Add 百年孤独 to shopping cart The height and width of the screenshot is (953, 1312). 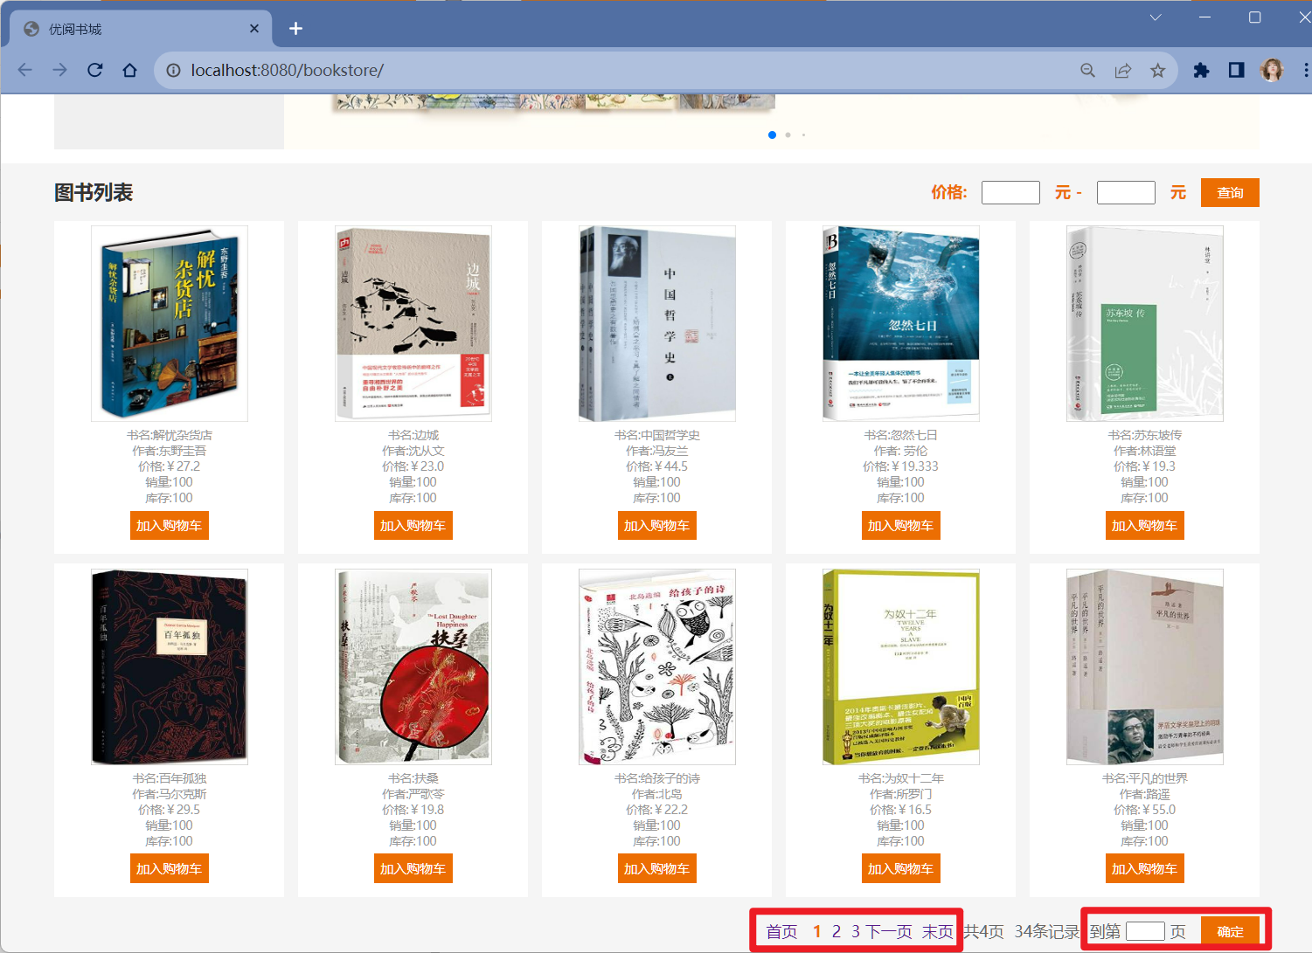pyautogui.click(x=169, y=869)
